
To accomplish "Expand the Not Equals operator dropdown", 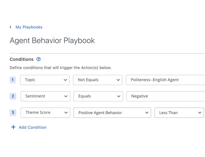I will click(x=98, y=80).
